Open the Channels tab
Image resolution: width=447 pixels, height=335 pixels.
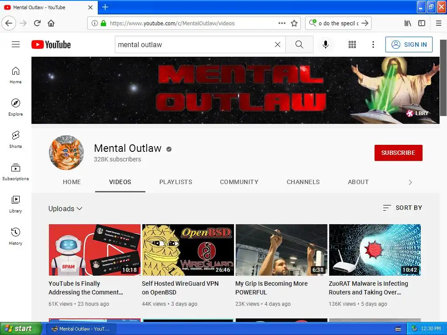pos(303,182)
